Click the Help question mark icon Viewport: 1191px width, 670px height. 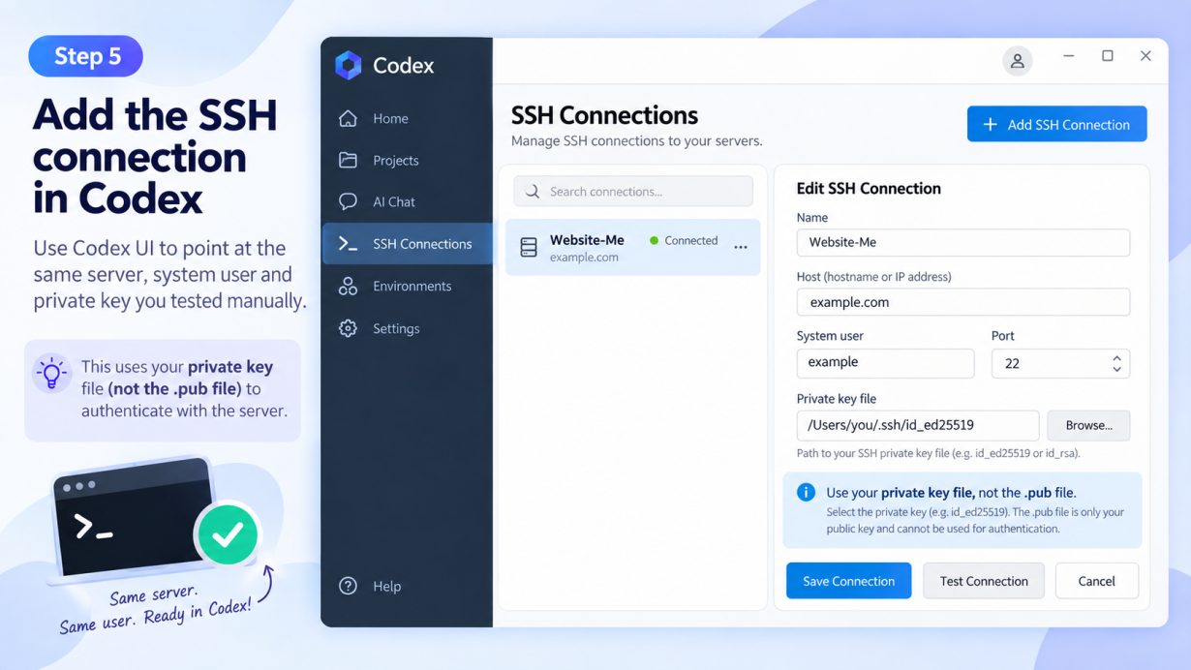pyautogui.click(x=349, y=586)
